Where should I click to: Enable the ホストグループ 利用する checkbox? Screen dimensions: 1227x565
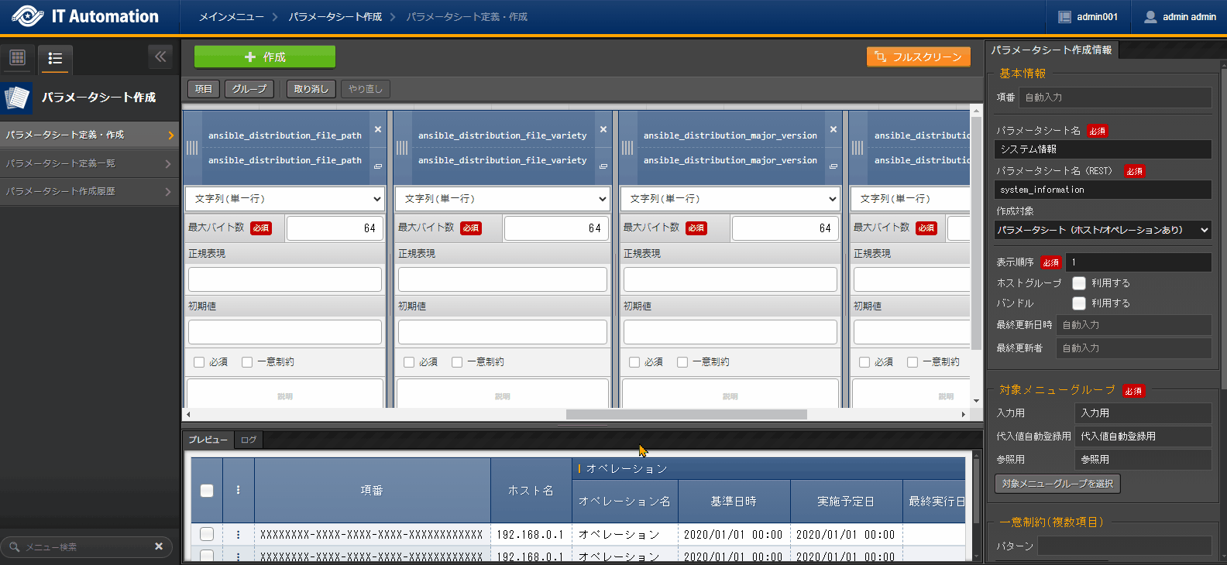click(x=1079, y=283)
